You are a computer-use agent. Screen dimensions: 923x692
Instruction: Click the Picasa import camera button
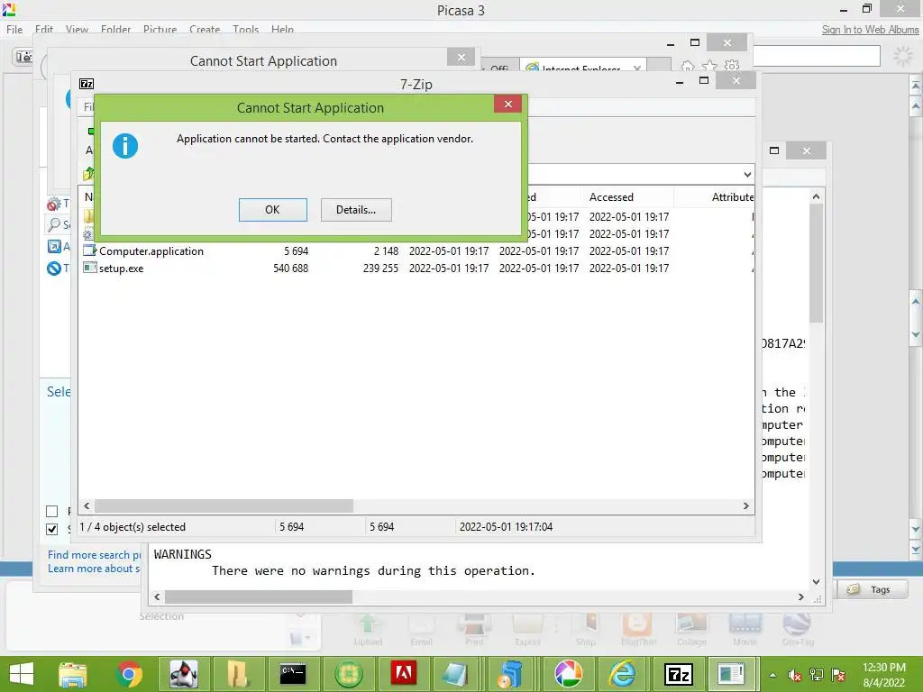pos(23,57)
